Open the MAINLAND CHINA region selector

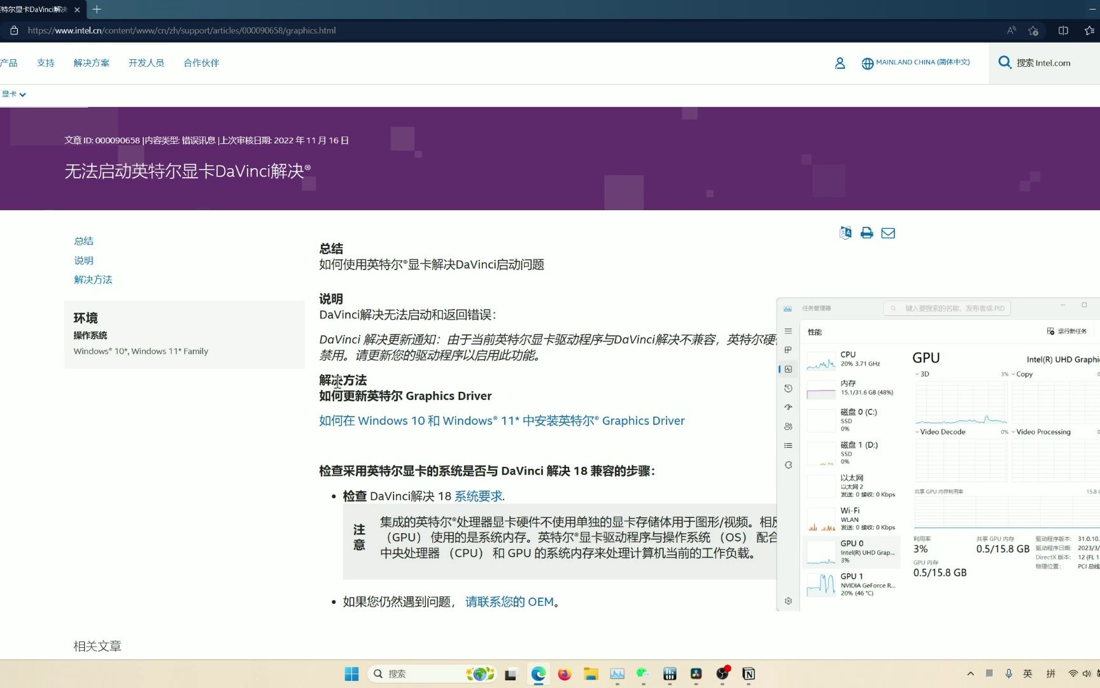(x=915, y=62)
